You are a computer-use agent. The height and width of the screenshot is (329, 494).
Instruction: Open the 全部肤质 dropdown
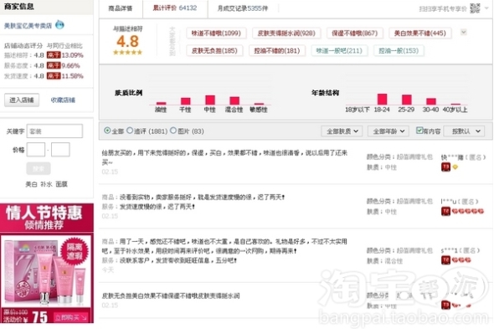coord(342,131)
